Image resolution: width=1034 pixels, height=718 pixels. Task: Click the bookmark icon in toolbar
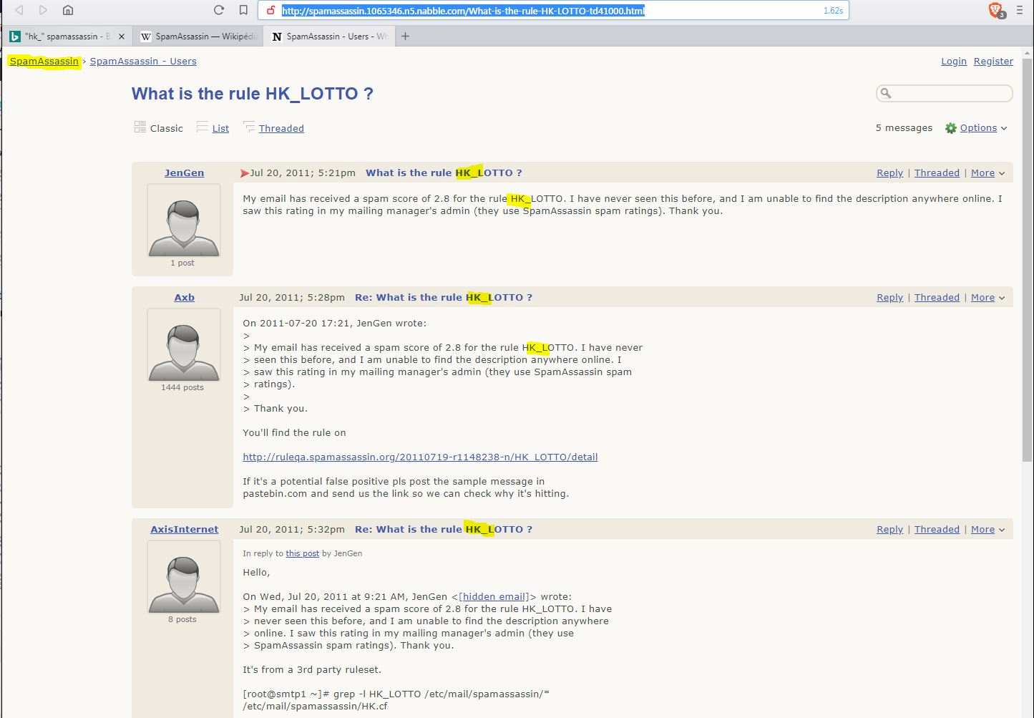[243, 10]
